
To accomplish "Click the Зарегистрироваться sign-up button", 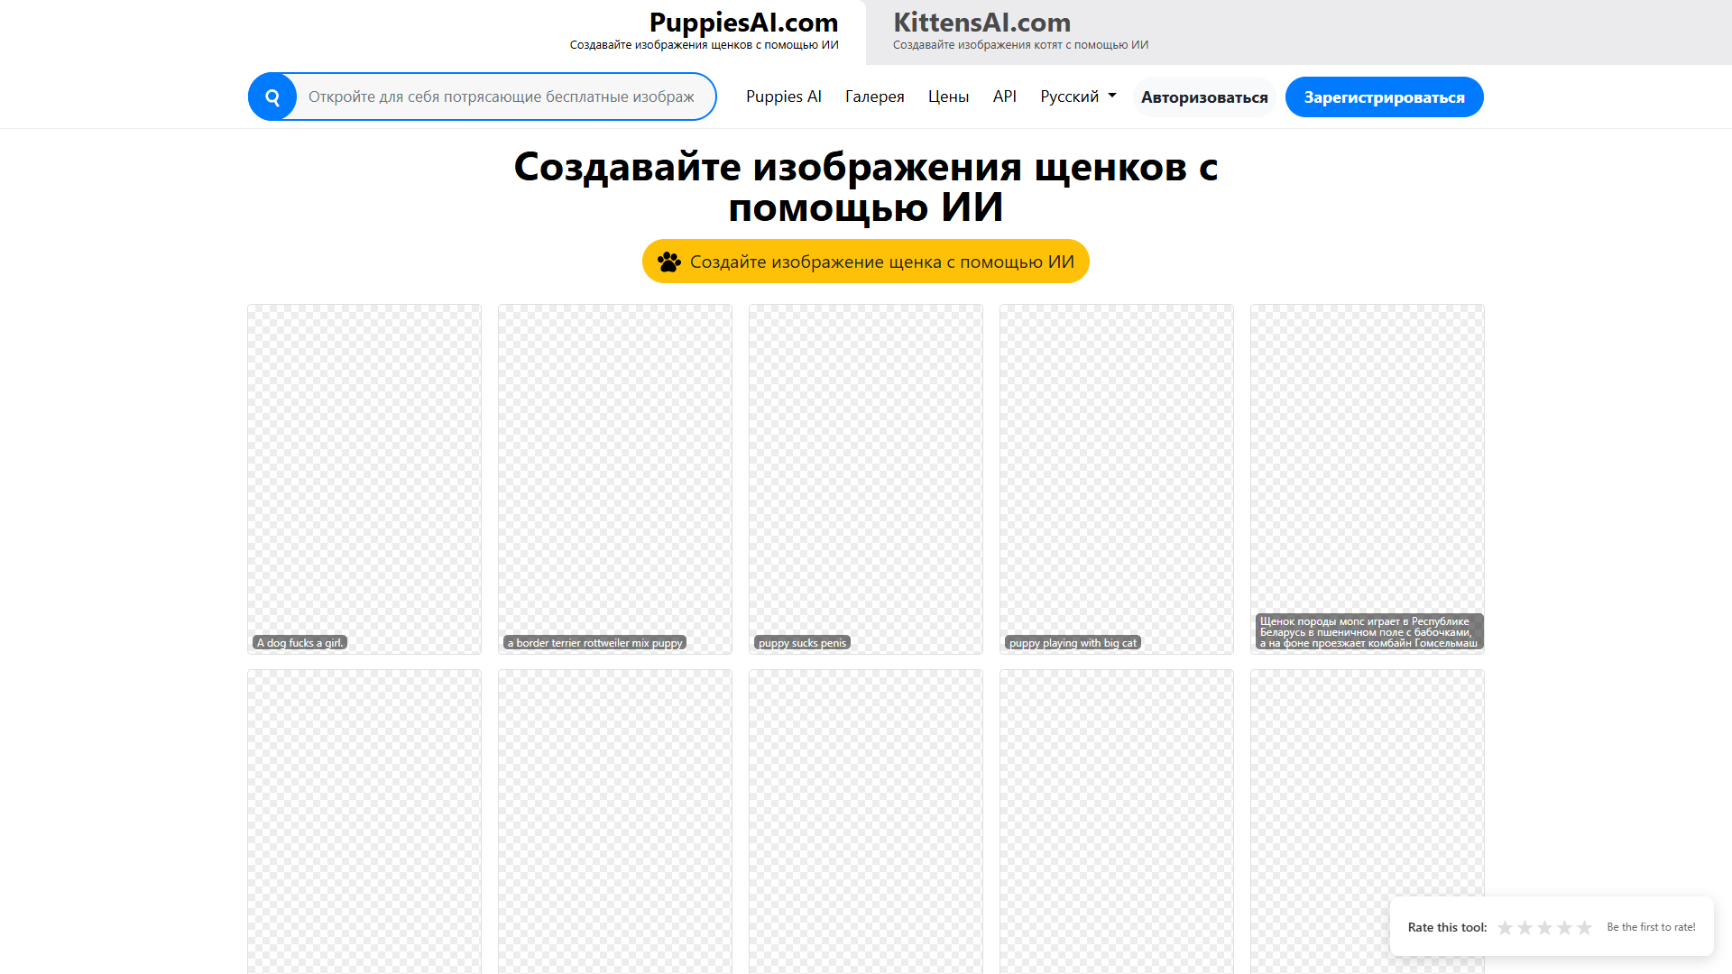I will point(1384,97).
